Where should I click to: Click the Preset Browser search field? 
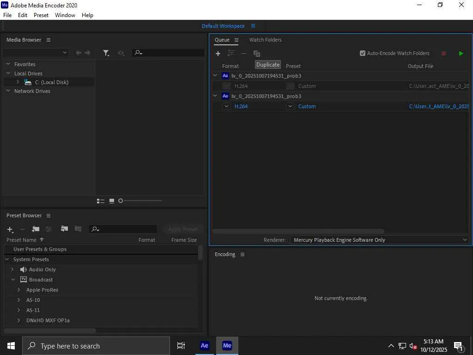coord(123,229)
